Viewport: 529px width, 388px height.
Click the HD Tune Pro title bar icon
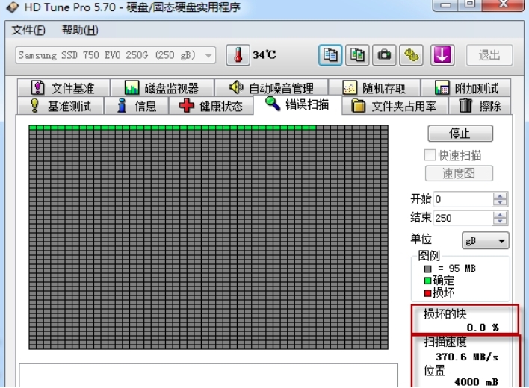[x=12, y=7]
